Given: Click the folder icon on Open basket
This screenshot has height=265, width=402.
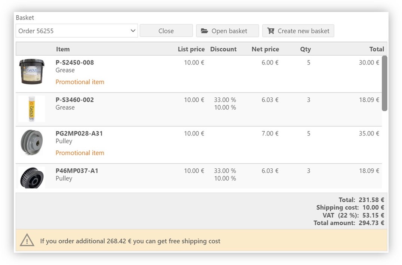Looking at the screenshot, I should point(204,31).
